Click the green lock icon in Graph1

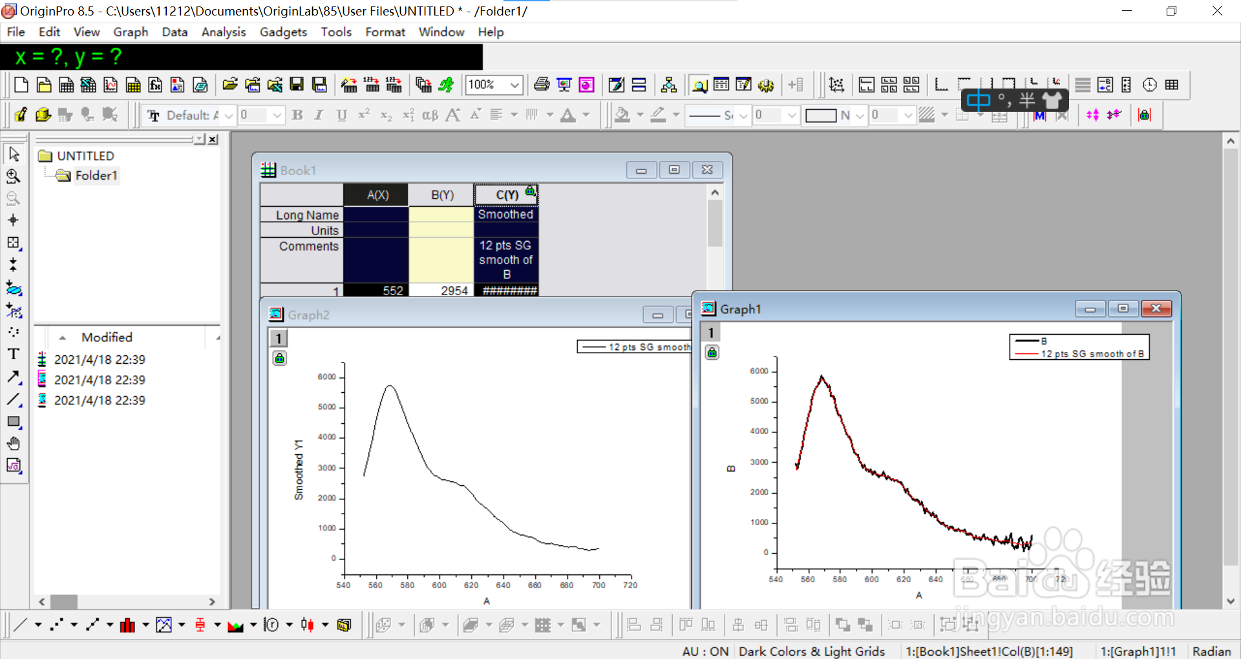click(712, 353)
